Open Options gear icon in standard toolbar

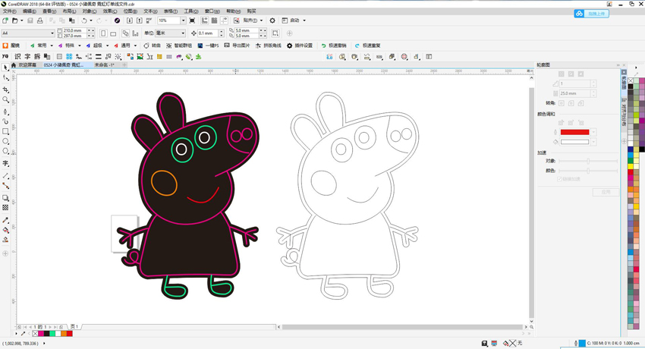click(x=272, y=20)
